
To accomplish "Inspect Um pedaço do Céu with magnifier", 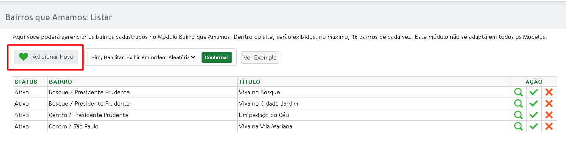I will (518, 115).
